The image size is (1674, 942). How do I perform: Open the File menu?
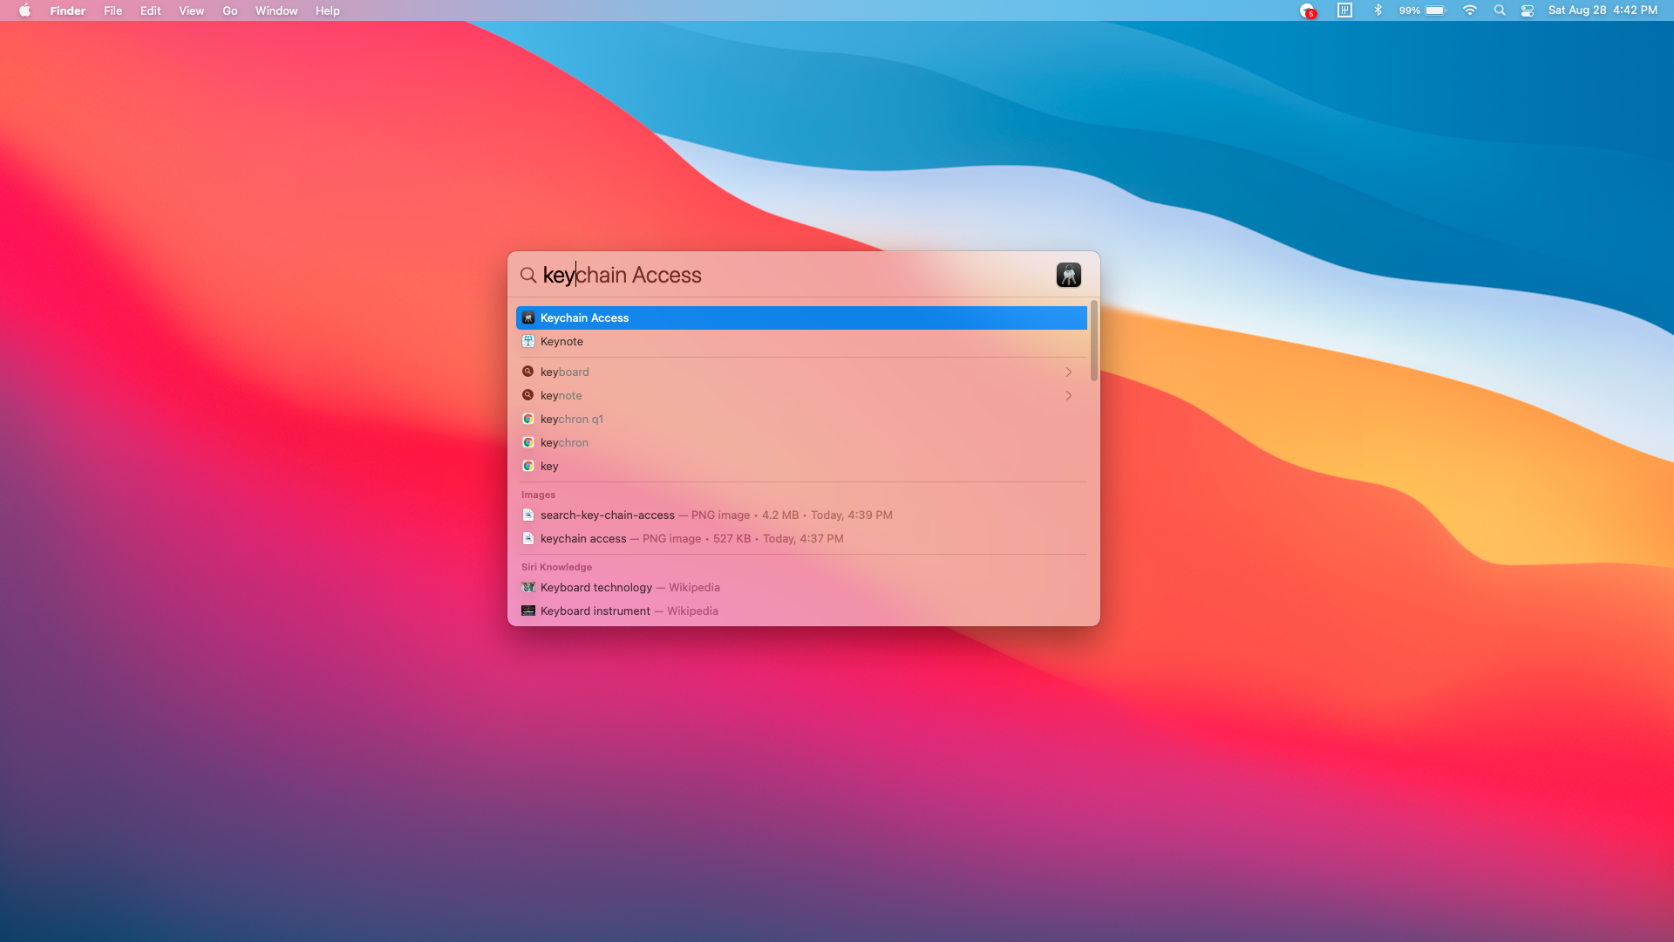pos(113,10)
